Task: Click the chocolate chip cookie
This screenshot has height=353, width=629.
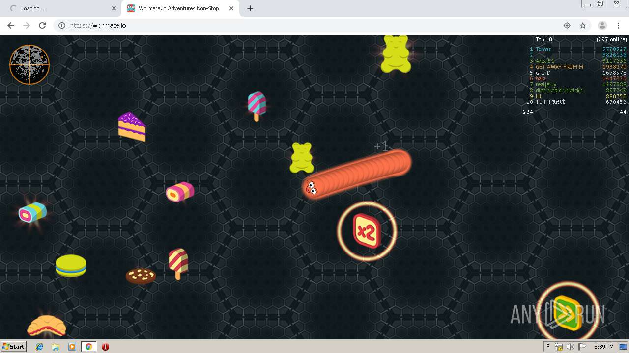Action: point(141,276)
